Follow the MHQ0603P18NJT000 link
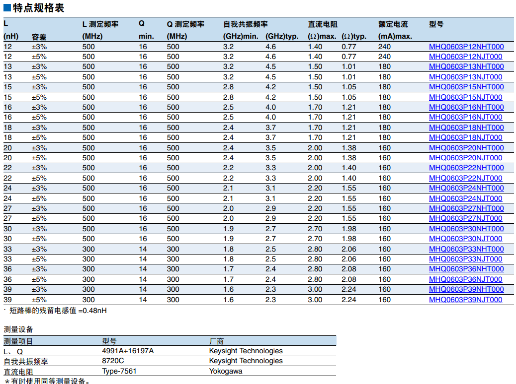Viewport: 516px width, 384px height. [x=466, y=137]
